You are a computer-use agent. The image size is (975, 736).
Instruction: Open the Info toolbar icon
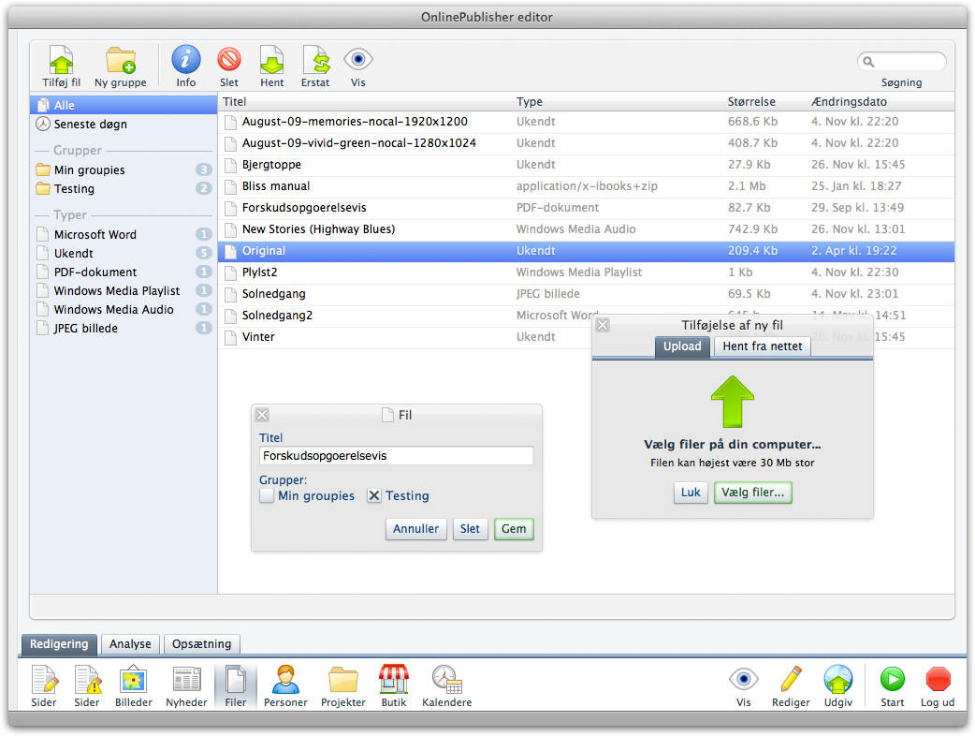click(x=186, y=61)
